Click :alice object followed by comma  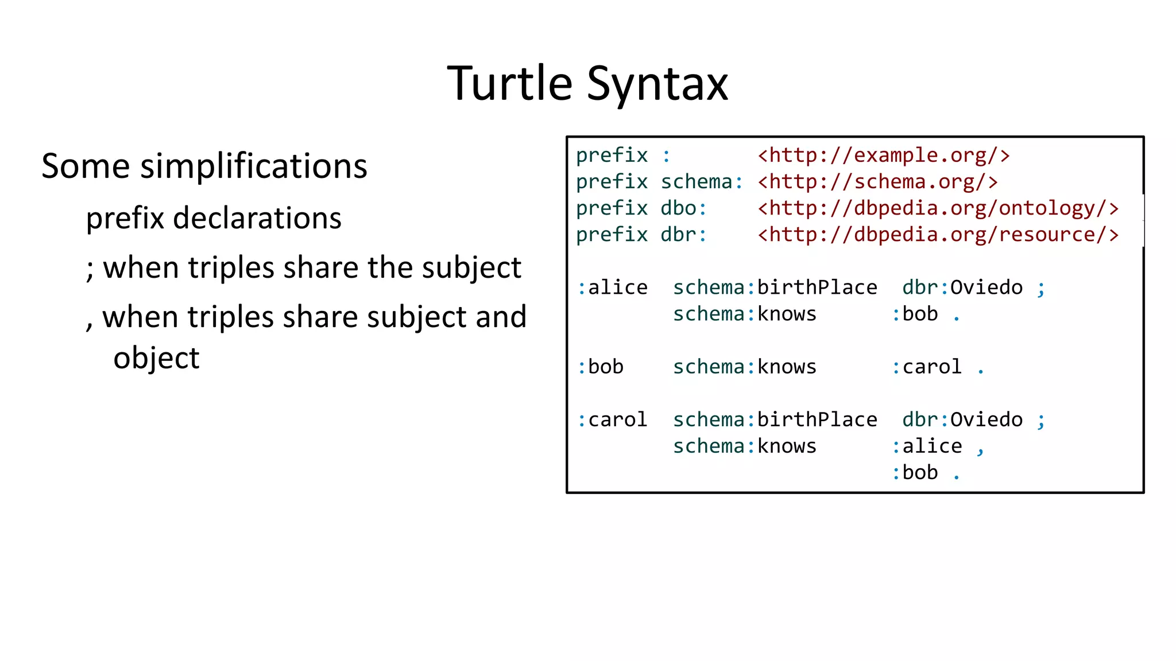coord(926,446)
